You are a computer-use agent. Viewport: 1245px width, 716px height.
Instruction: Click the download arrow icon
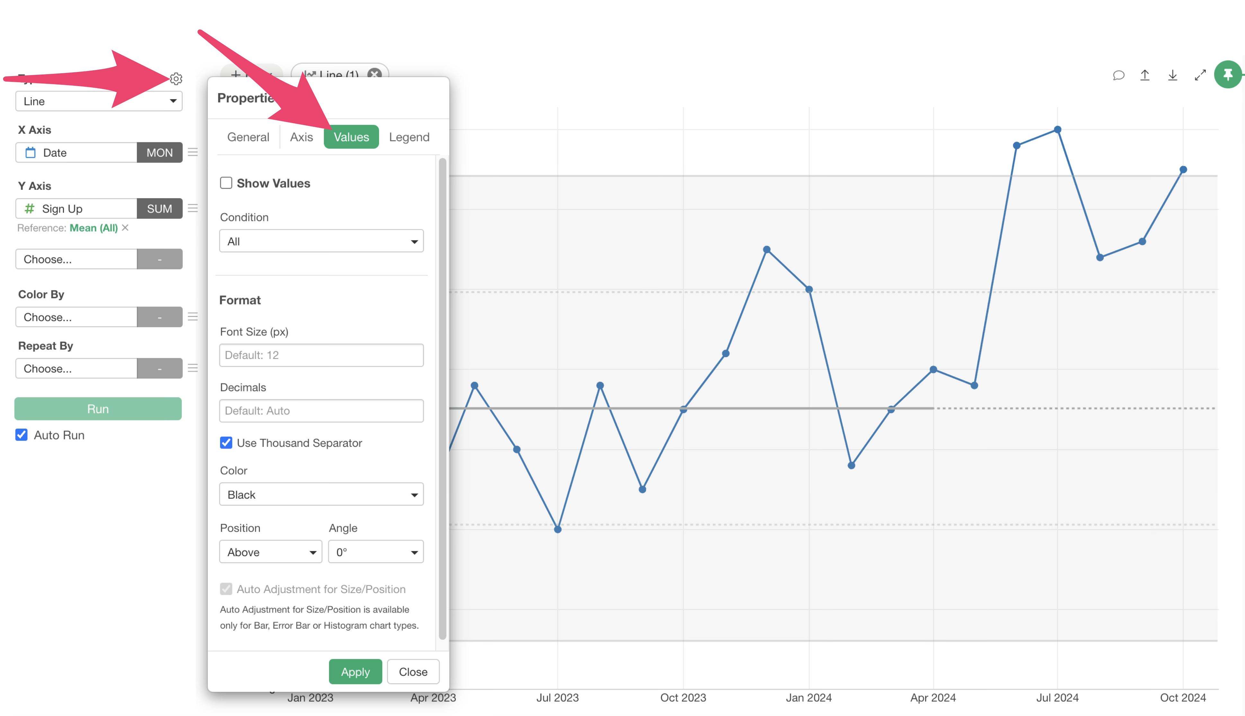[1173, 75]
